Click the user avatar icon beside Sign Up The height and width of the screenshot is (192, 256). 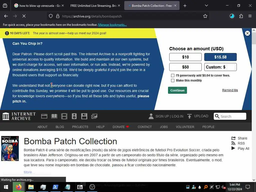tap(151, 116)
